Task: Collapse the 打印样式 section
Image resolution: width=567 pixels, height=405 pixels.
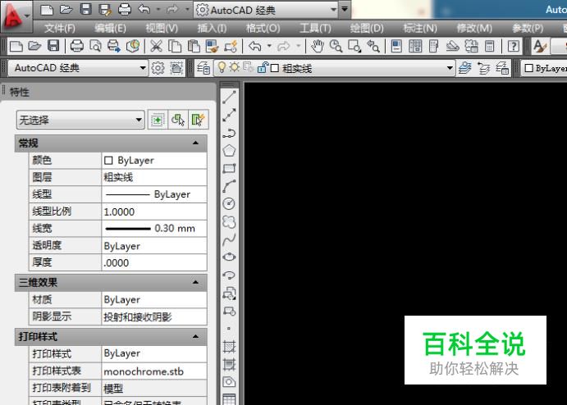Action: point(195,336)
